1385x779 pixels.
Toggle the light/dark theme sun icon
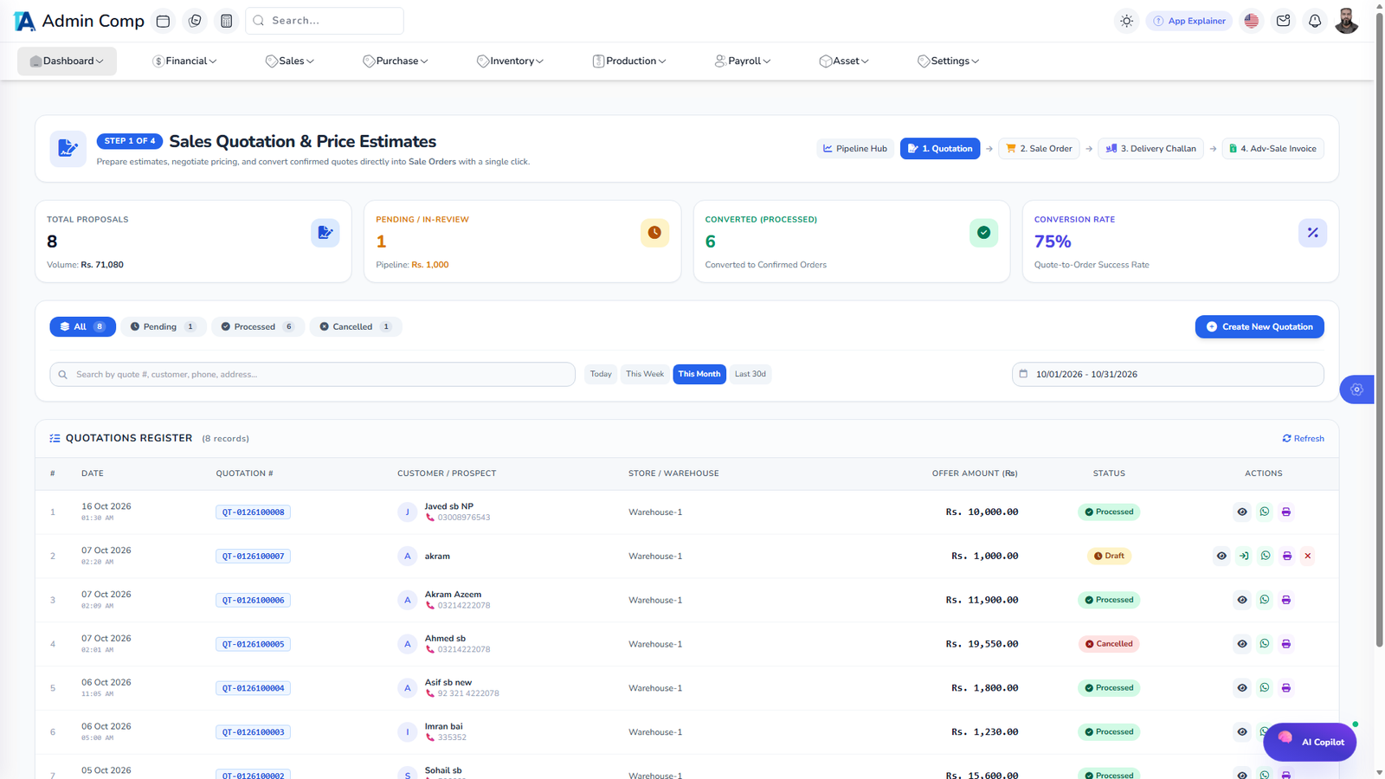(1126, 21)
